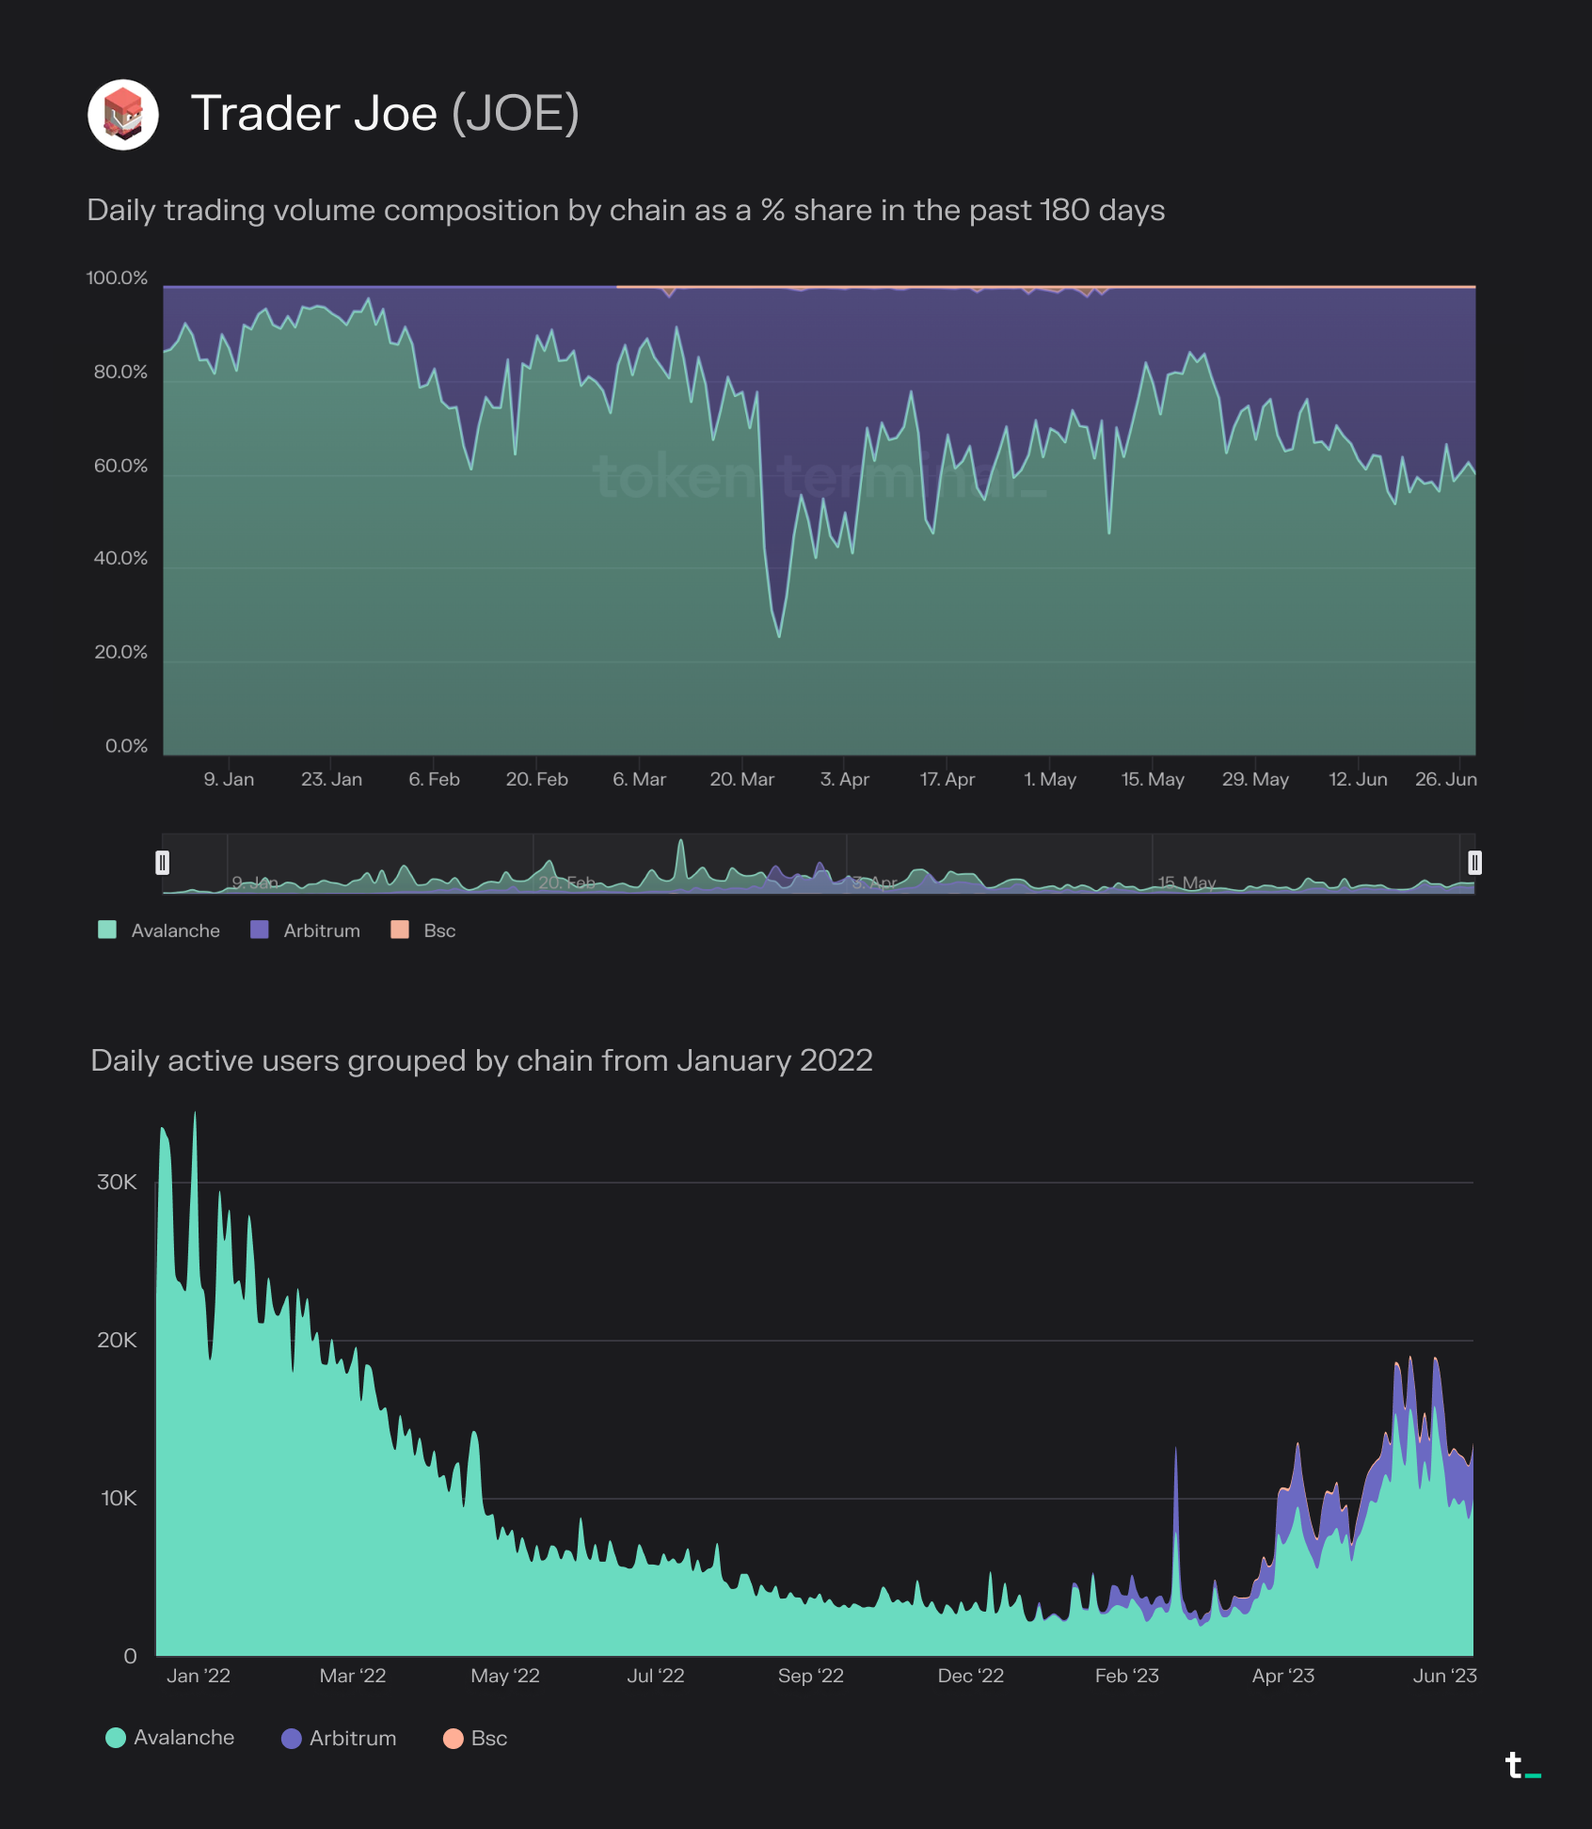Toggle Arbitrum series in active users legend
The height and width of the screenshot is (1829, 1592).
pyautogui.click(x=339, y=1738)
